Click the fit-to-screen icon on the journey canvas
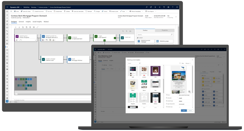Viewport: 244px width, 131px height. 131,31
